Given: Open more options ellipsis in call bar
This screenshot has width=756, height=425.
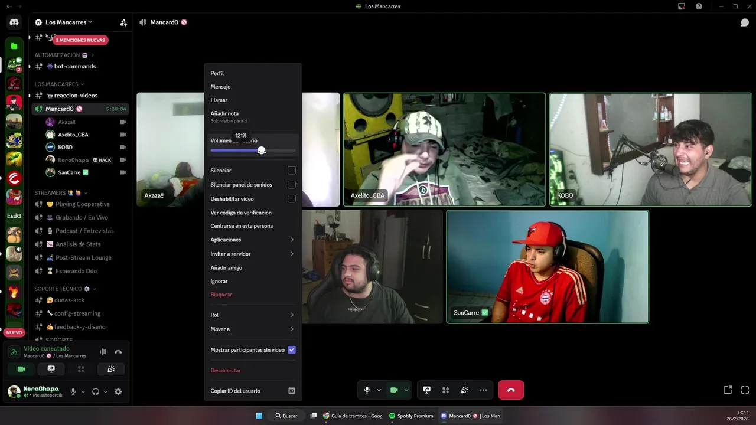Looking at the screenshot, I should pos(484,390).
